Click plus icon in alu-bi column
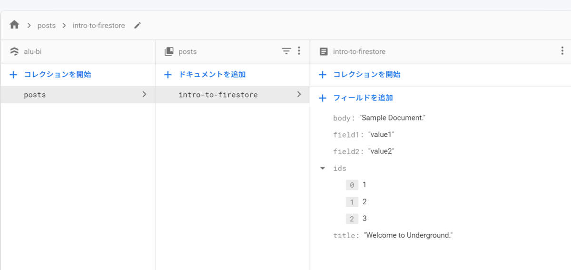This screenshot has height=270, width=571. coord(13,75)
